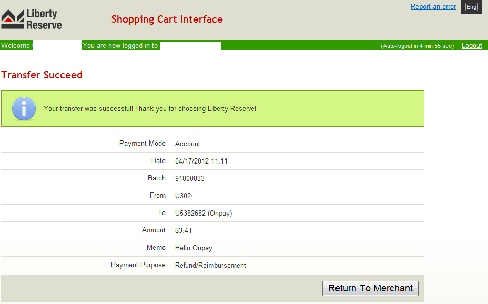Click the Payment Mode value Account
Viewport: 488px width, 304px height.
[187, 144]
